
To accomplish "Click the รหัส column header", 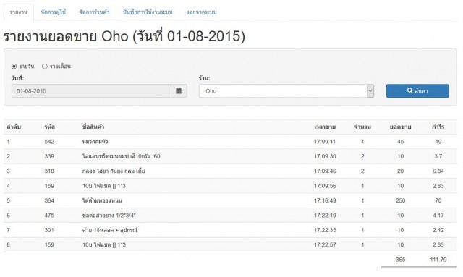I will (x=50, y=127).
